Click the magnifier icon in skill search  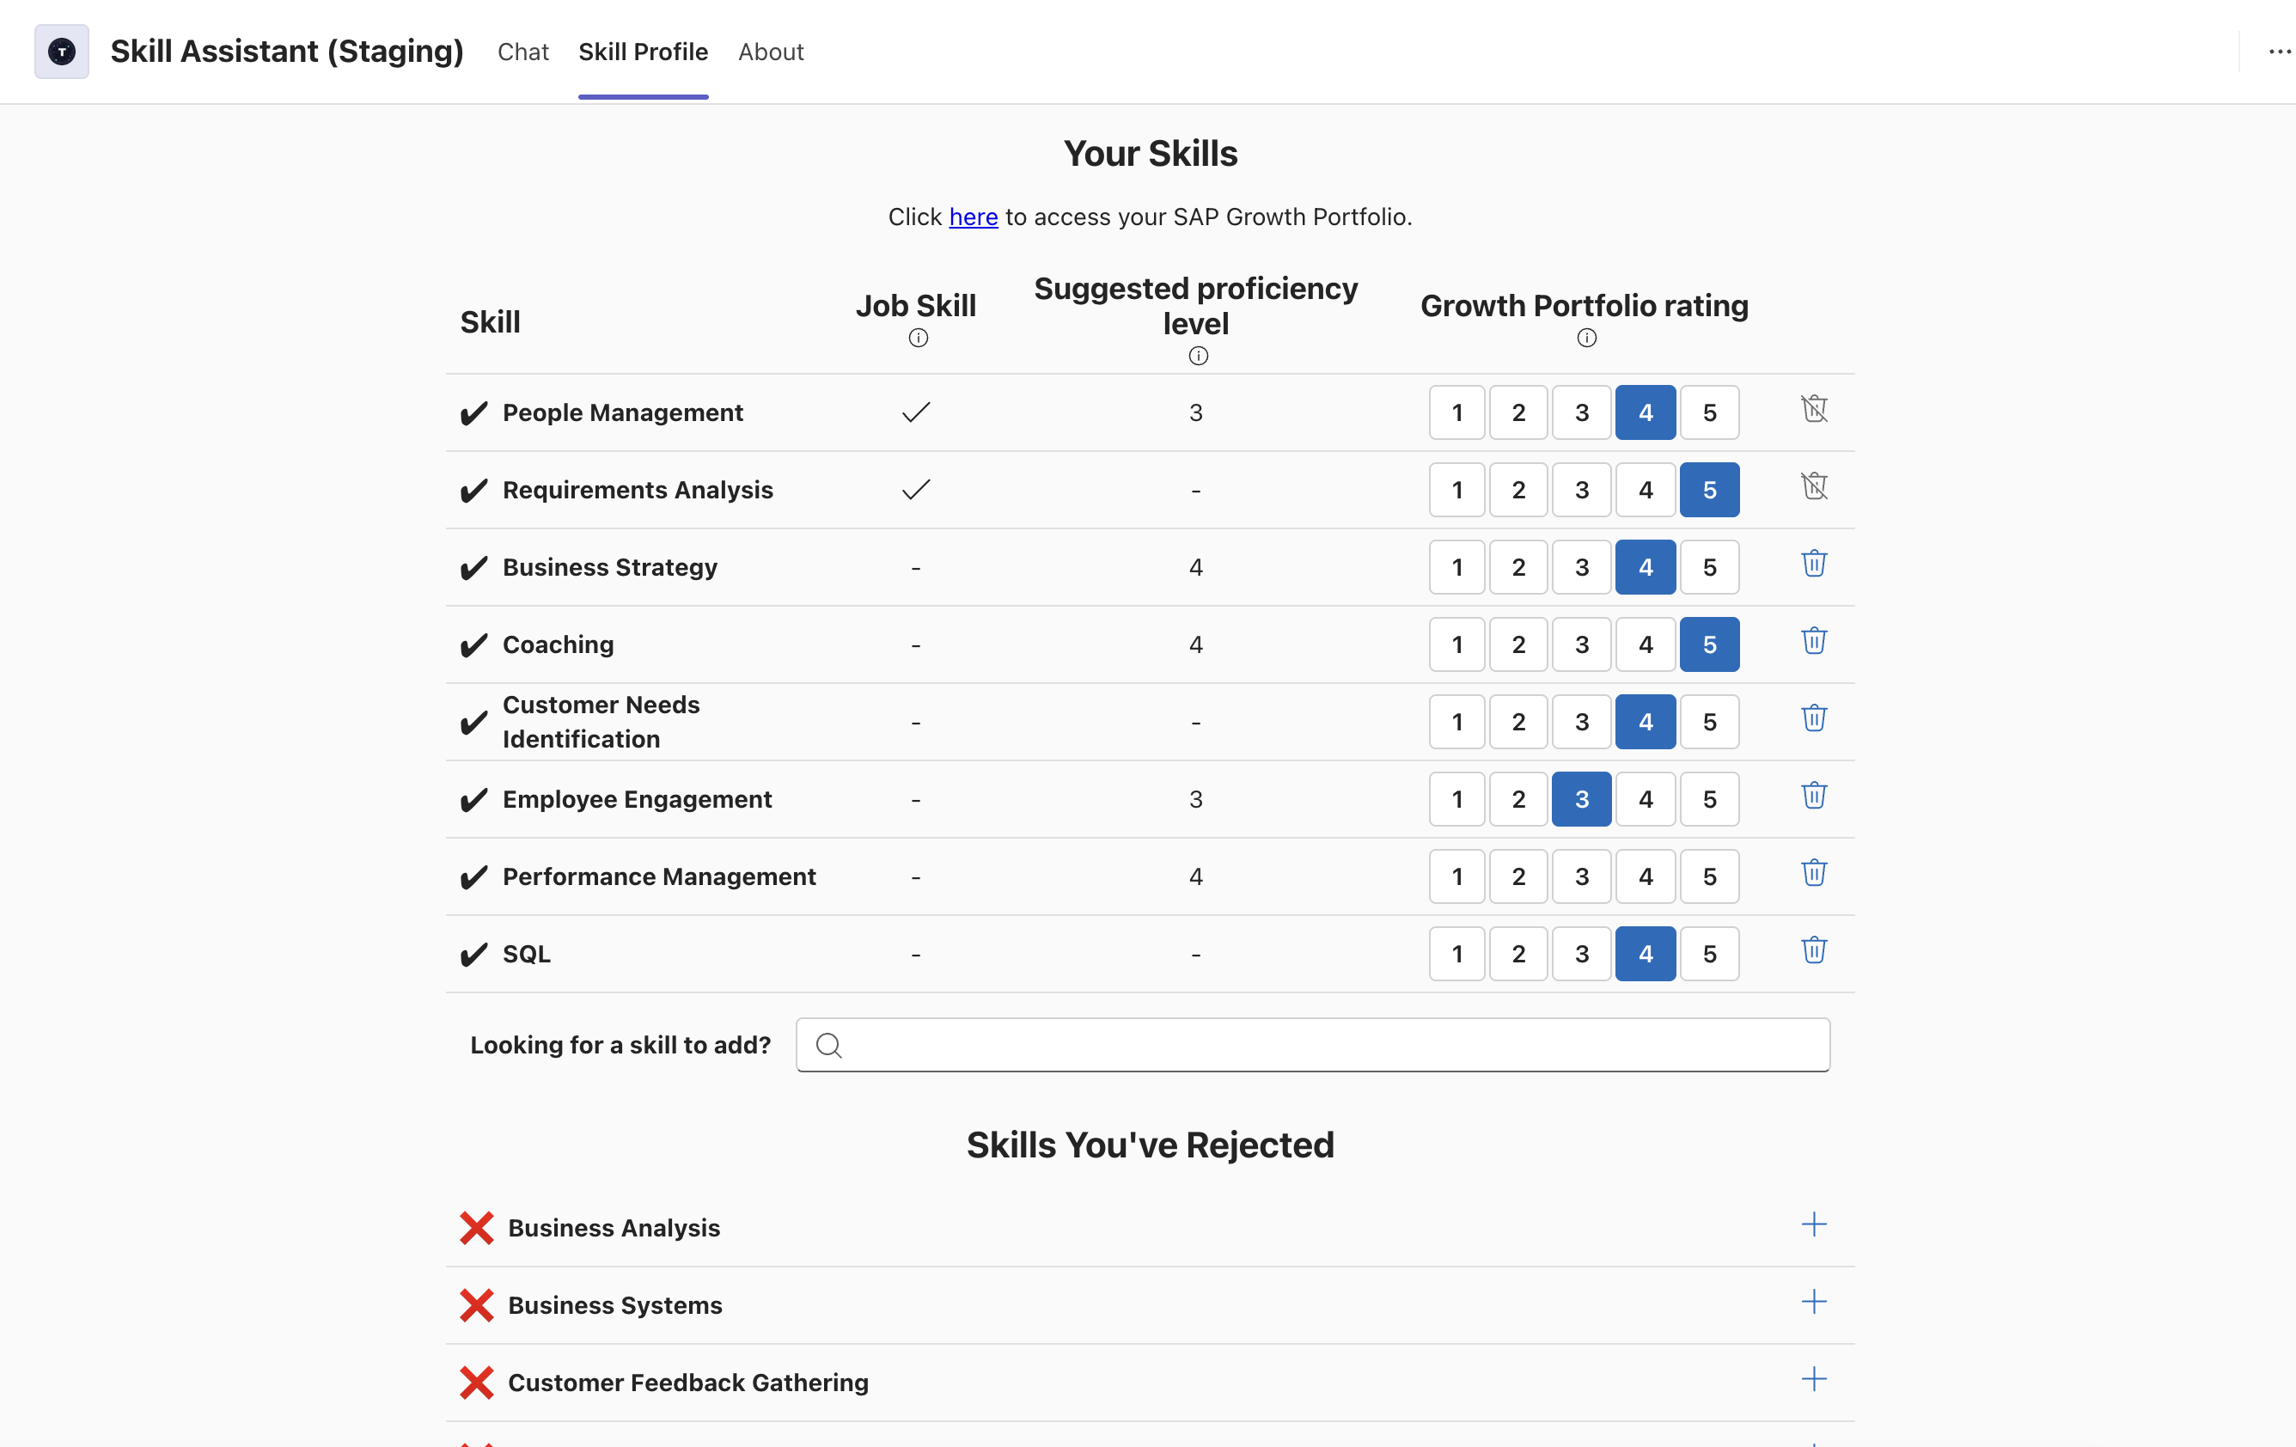click(828, 1045)
